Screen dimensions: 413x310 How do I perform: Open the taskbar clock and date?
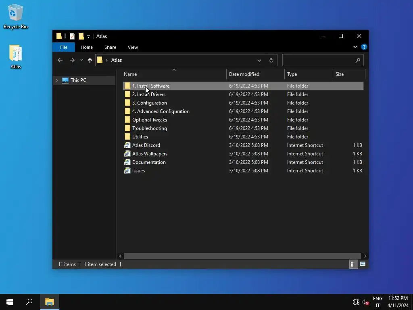397,302
